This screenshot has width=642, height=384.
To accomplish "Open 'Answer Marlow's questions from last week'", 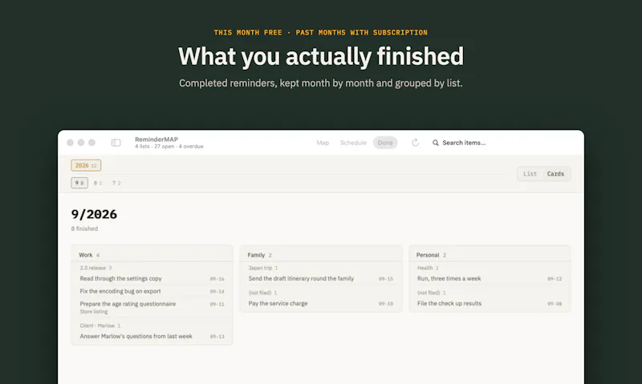I will click(152, 336).
